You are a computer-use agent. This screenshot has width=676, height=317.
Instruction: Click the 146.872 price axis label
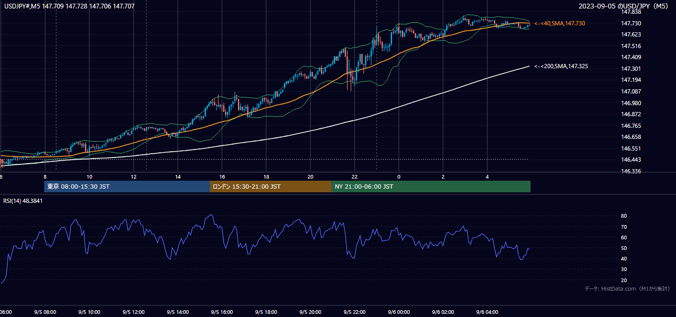[631, 114]
